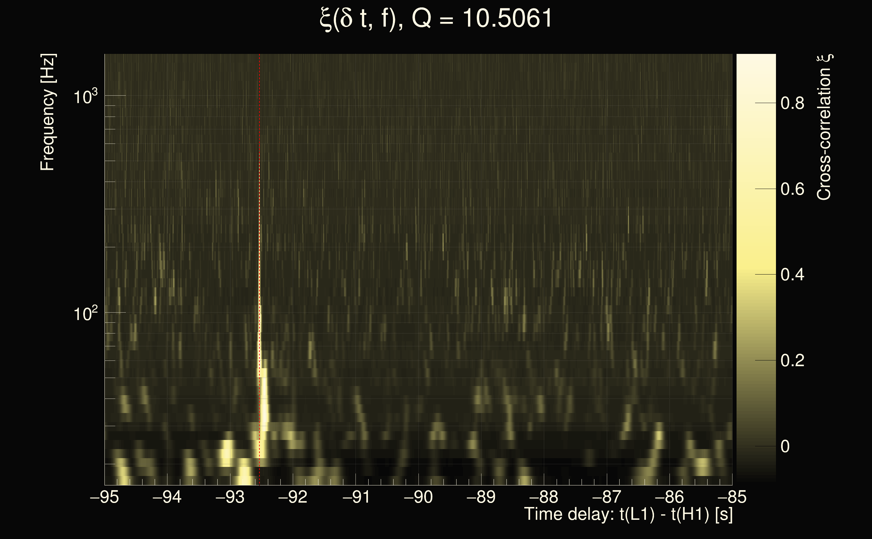Click the 0.4 label on the colorbar
This screenshot has width=872, height=539.
click(x=792, y=275)
